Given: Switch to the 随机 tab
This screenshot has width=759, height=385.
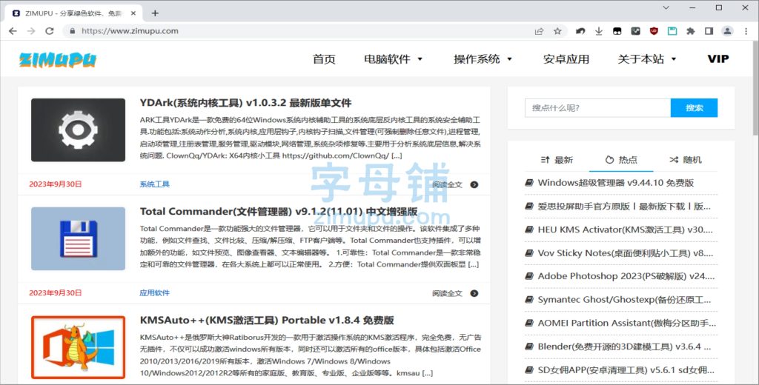Looking at the screenshot, I should tap(686, 160).
